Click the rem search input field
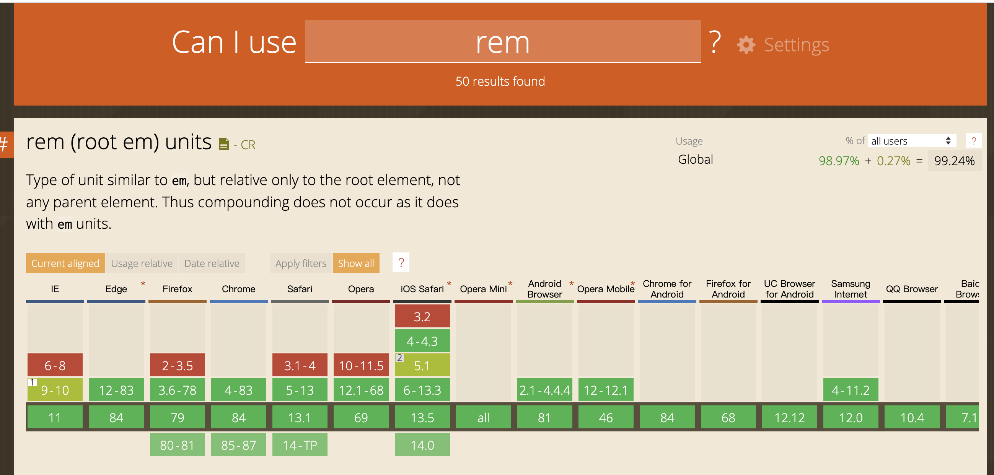Screen dimensions: 994x475 click(502, 42)
